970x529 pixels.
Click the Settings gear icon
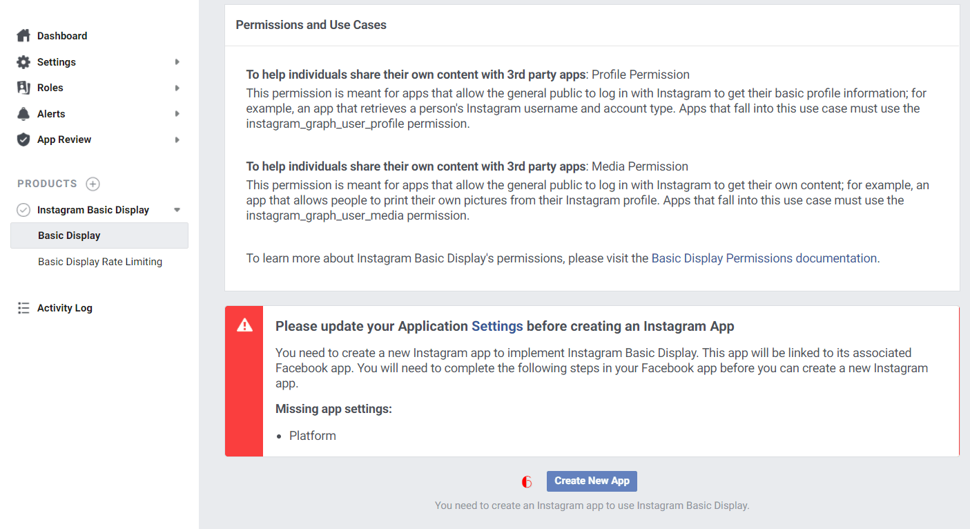[x=23, y=62]
